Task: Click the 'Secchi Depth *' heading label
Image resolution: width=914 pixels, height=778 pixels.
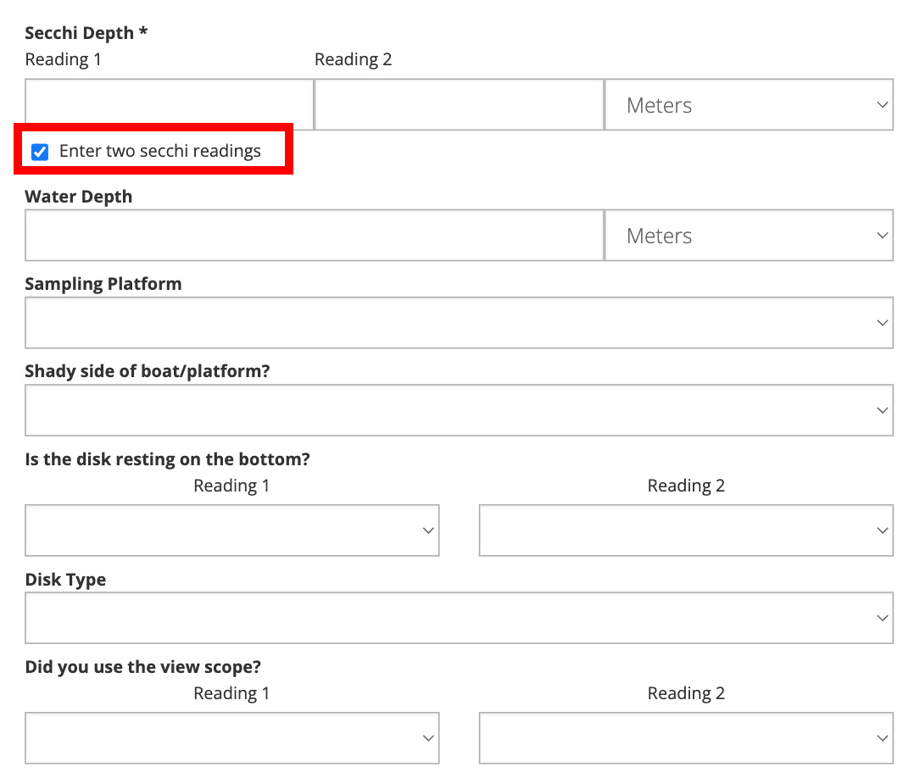Action: click(86, 33)
